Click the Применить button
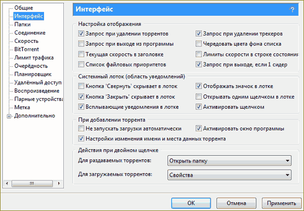Viewport: 304px width, 211px height. click(281, 203)
